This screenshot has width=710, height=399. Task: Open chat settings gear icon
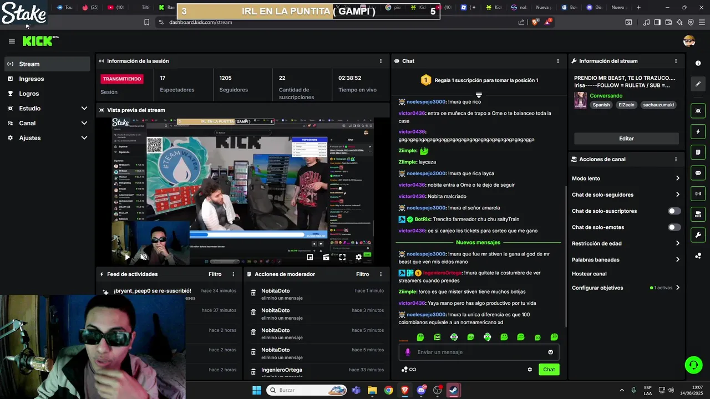coord(530,370)
